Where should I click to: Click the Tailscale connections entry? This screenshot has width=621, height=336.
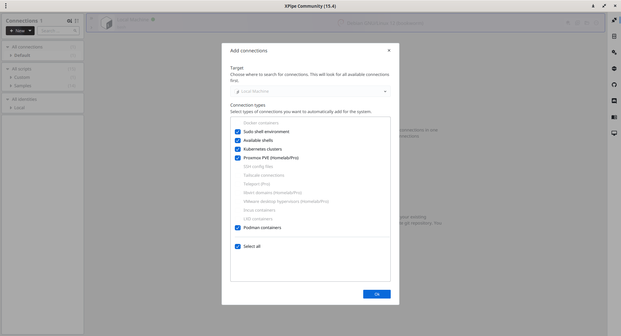coord(264,175)
